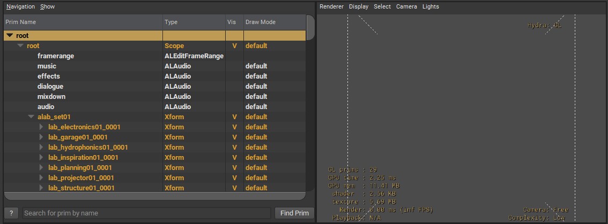Viewport: 608px width, 224px height.
Task: Click the Camera: Free label
Action: pos(546,210)
